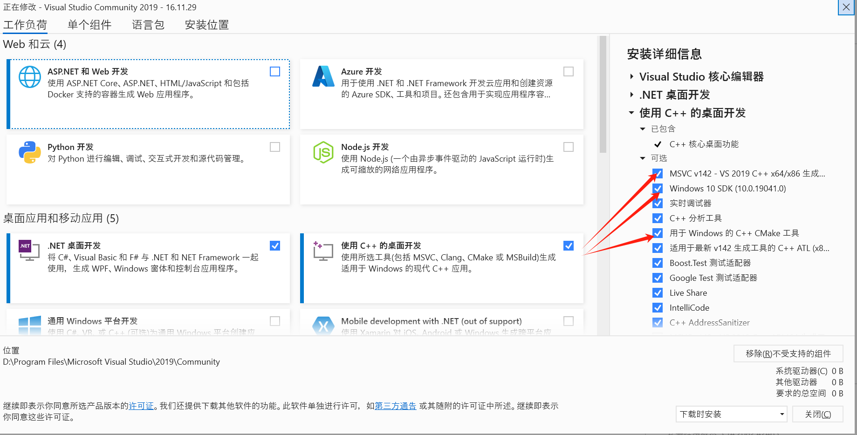This screenshot has height=435, width=857.
Task: Open the 下载时安装 dropdown
Action: pos(732,414)
